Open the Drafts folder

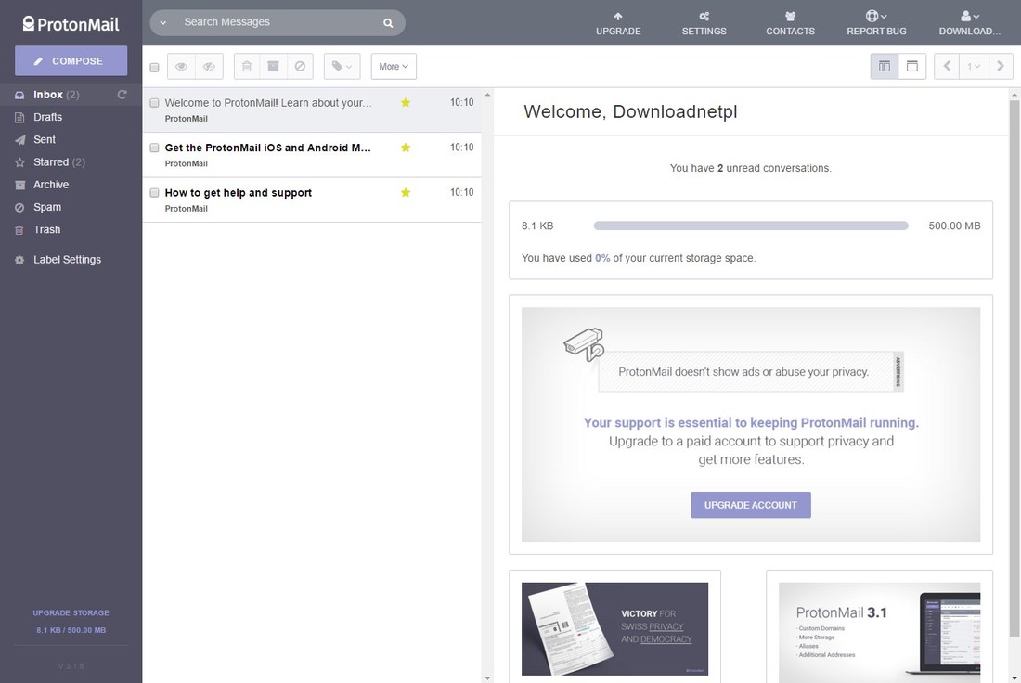pos(71,117)
